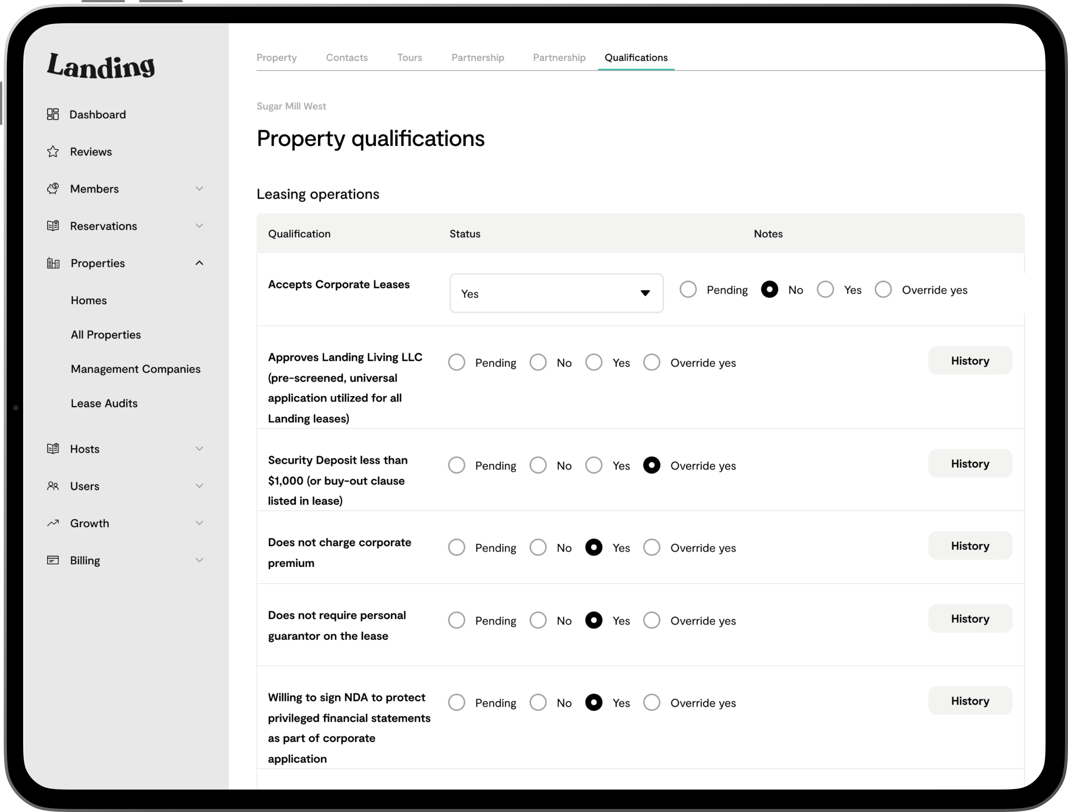Click the Landing logo
Viewport: 1068px width, 812px height.
(x=101, y=66)
